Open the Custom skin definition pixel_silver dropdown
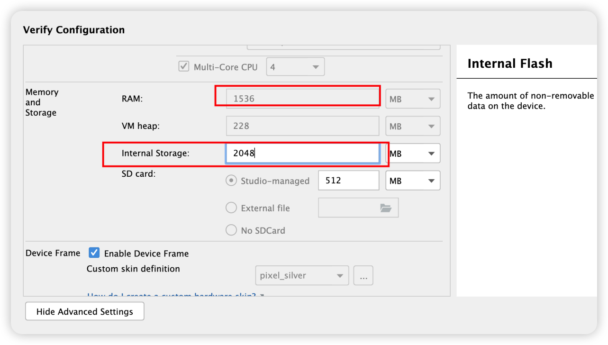608x345 pixels. tap(302, 276)
